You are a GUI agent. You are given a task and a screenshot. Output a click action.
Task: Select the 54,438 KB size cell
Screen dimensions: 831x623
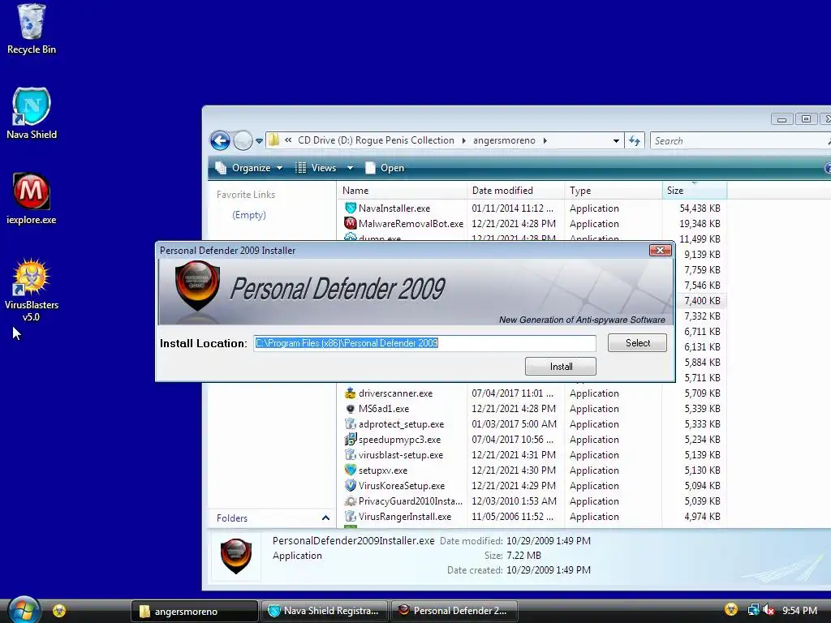point(700,208)
